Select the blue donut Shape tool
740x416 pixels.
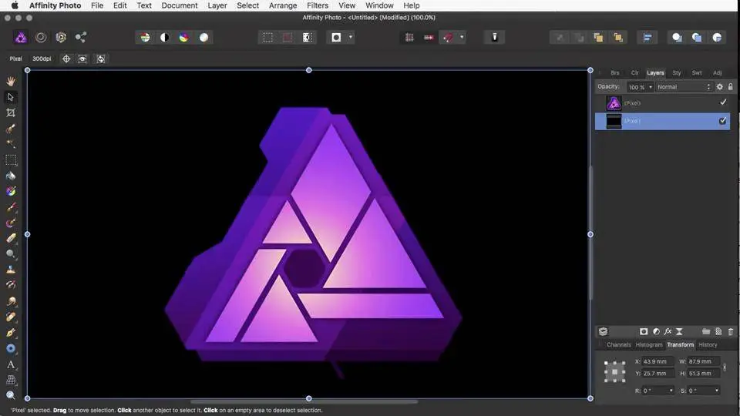coord(11,348)
